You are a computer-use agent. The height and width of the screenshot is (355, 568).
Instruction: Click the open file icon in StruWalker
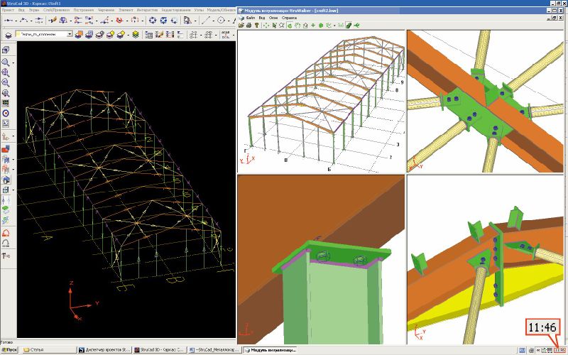click(242, 25)
